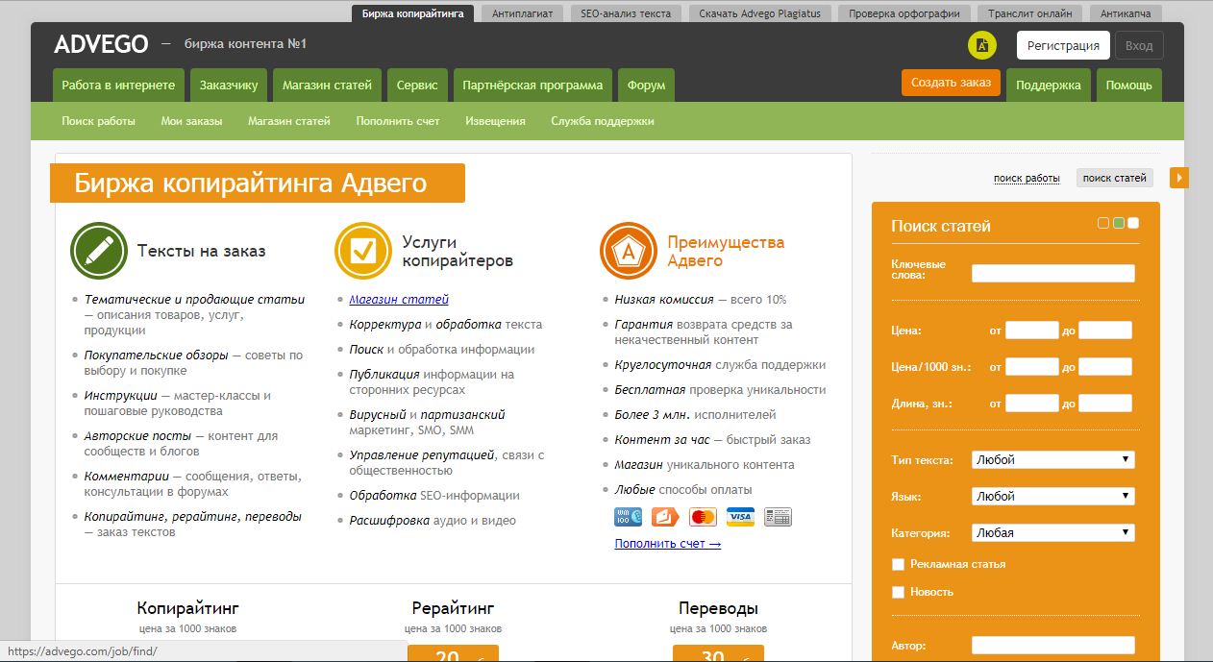The width and height of the screenshot is (1213, 662).
Task: Click the pentagon icon beside Преимущества Адвего
Action: 629,251
